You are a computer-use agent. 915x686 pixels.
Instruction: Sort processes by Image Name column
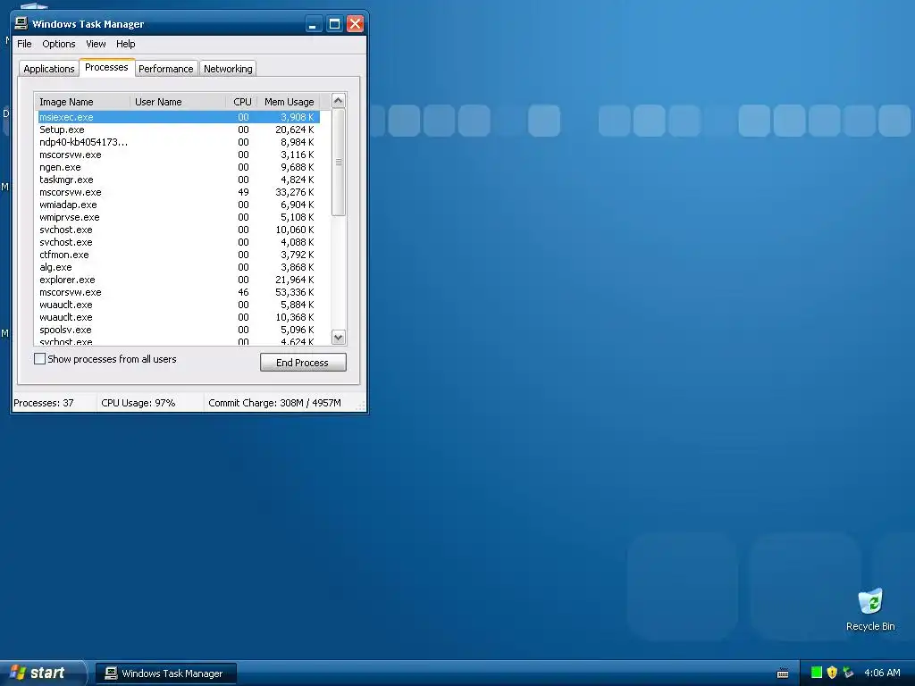[82, 102]
